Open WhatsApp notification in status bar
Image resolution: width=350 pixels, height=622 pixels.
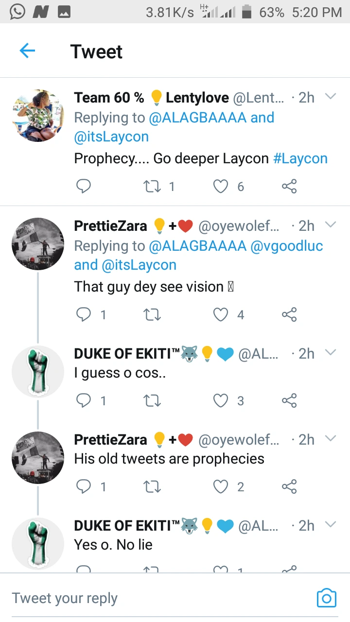(x=17, y=12)
